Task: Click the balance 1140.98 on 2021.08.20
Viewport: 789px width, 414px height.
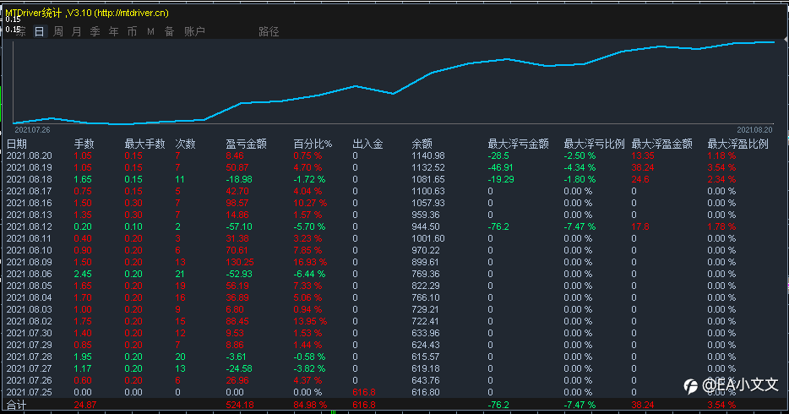Action: click(x=428, y=156)
